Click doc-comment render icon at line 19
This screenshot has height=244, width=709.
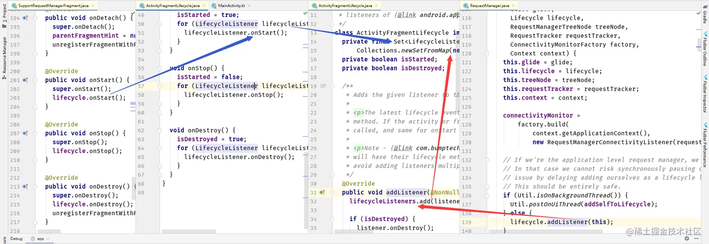[323, 86]
